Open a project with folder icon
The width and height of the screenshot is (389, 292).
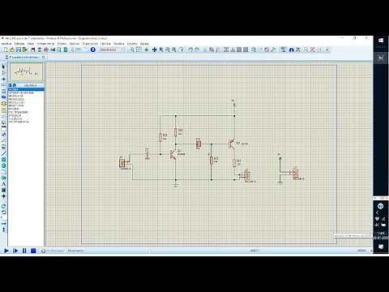point(12,49)
